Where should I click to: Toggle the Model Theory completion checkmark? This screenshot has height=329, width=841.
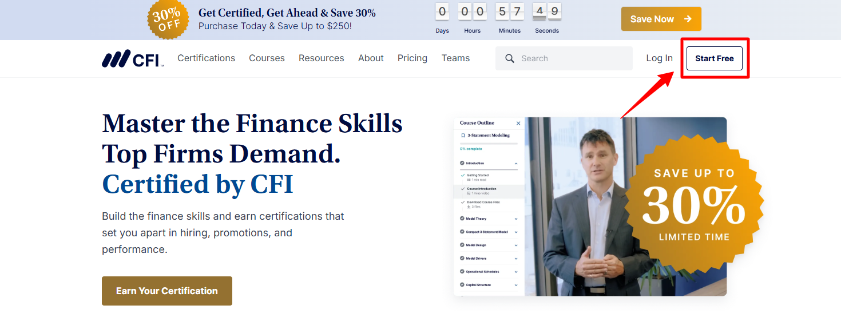462,219
